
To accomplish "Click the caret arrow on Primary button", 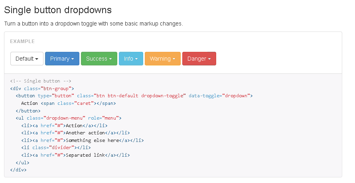I will click(x=73, y=59).
